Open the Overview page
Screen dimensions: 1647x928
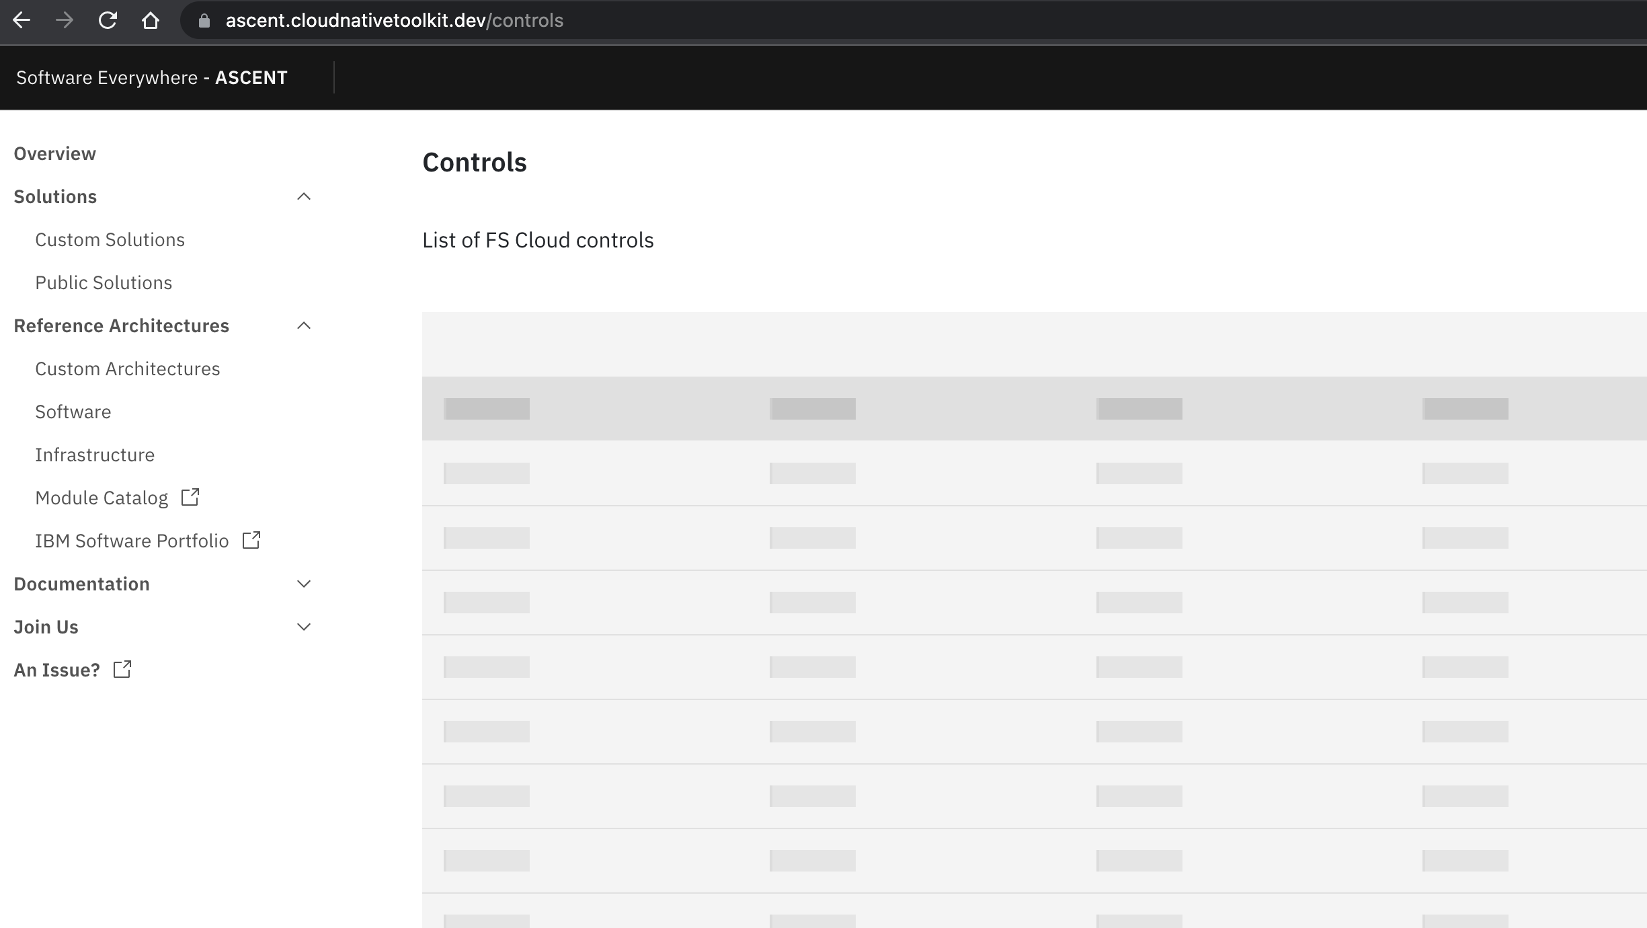coord(54,153)
